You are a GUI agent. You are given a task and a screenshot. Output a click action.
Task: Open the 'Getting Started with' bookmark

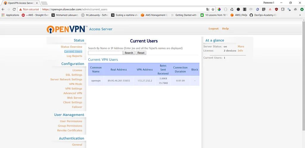[184, 15]
